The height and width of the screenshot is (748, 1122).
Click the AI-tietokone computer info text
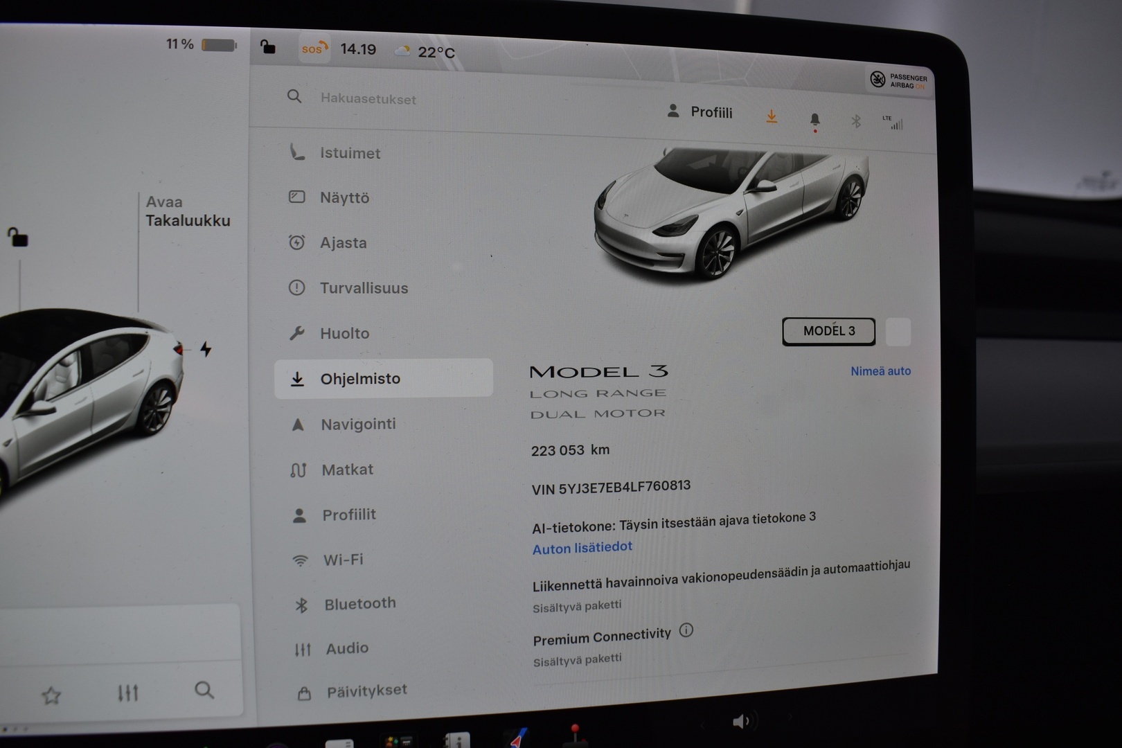[x=674, y=522]
